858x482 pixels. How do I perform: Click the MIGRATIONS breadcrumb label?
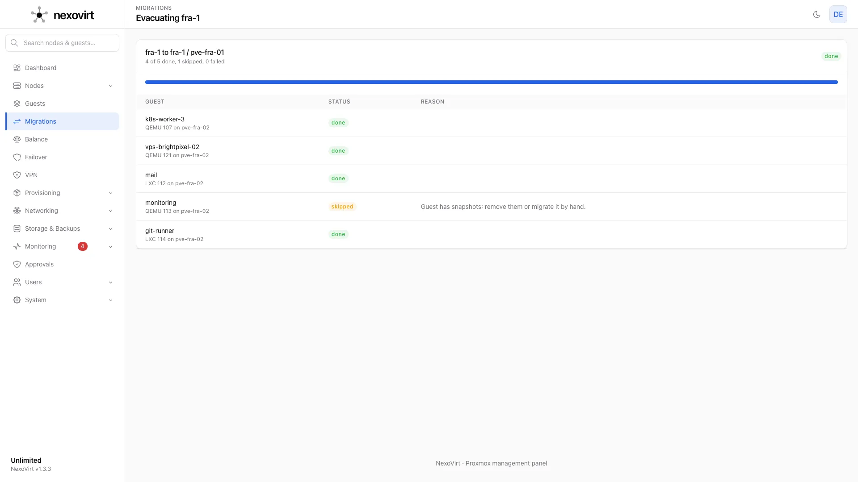pos(154,8)
